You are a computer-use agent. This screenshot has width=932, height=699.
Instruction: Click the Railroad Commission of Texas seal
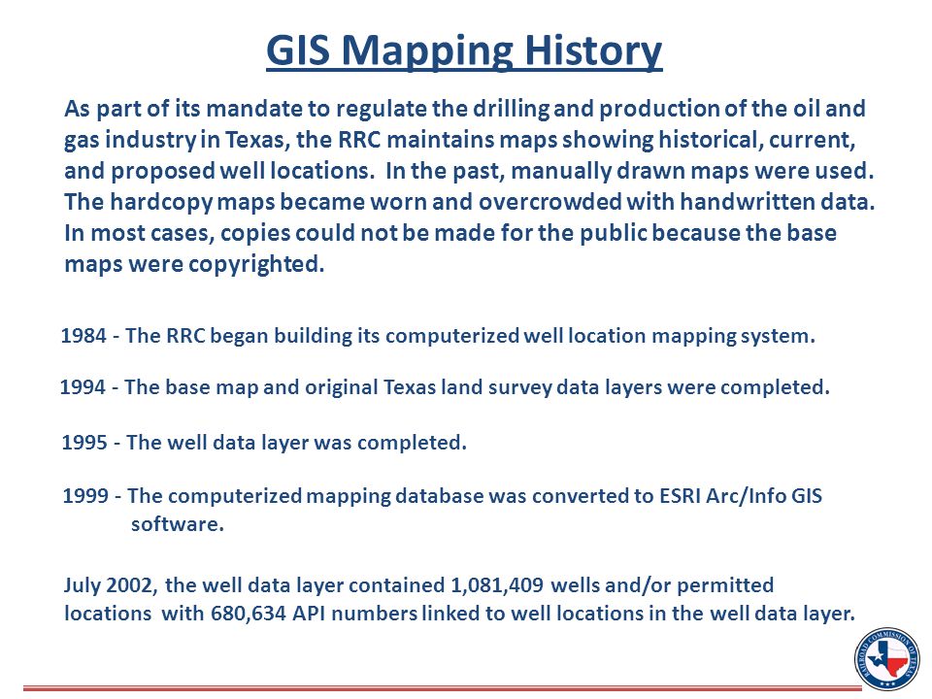(887, 659)
